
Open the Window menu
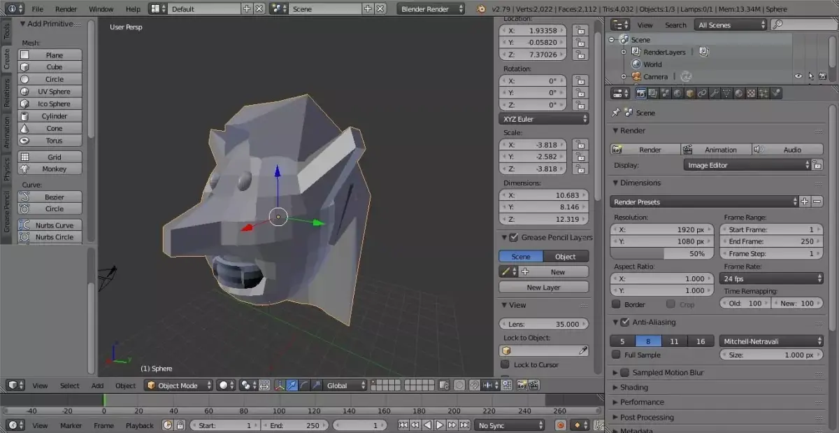(101, 9)
